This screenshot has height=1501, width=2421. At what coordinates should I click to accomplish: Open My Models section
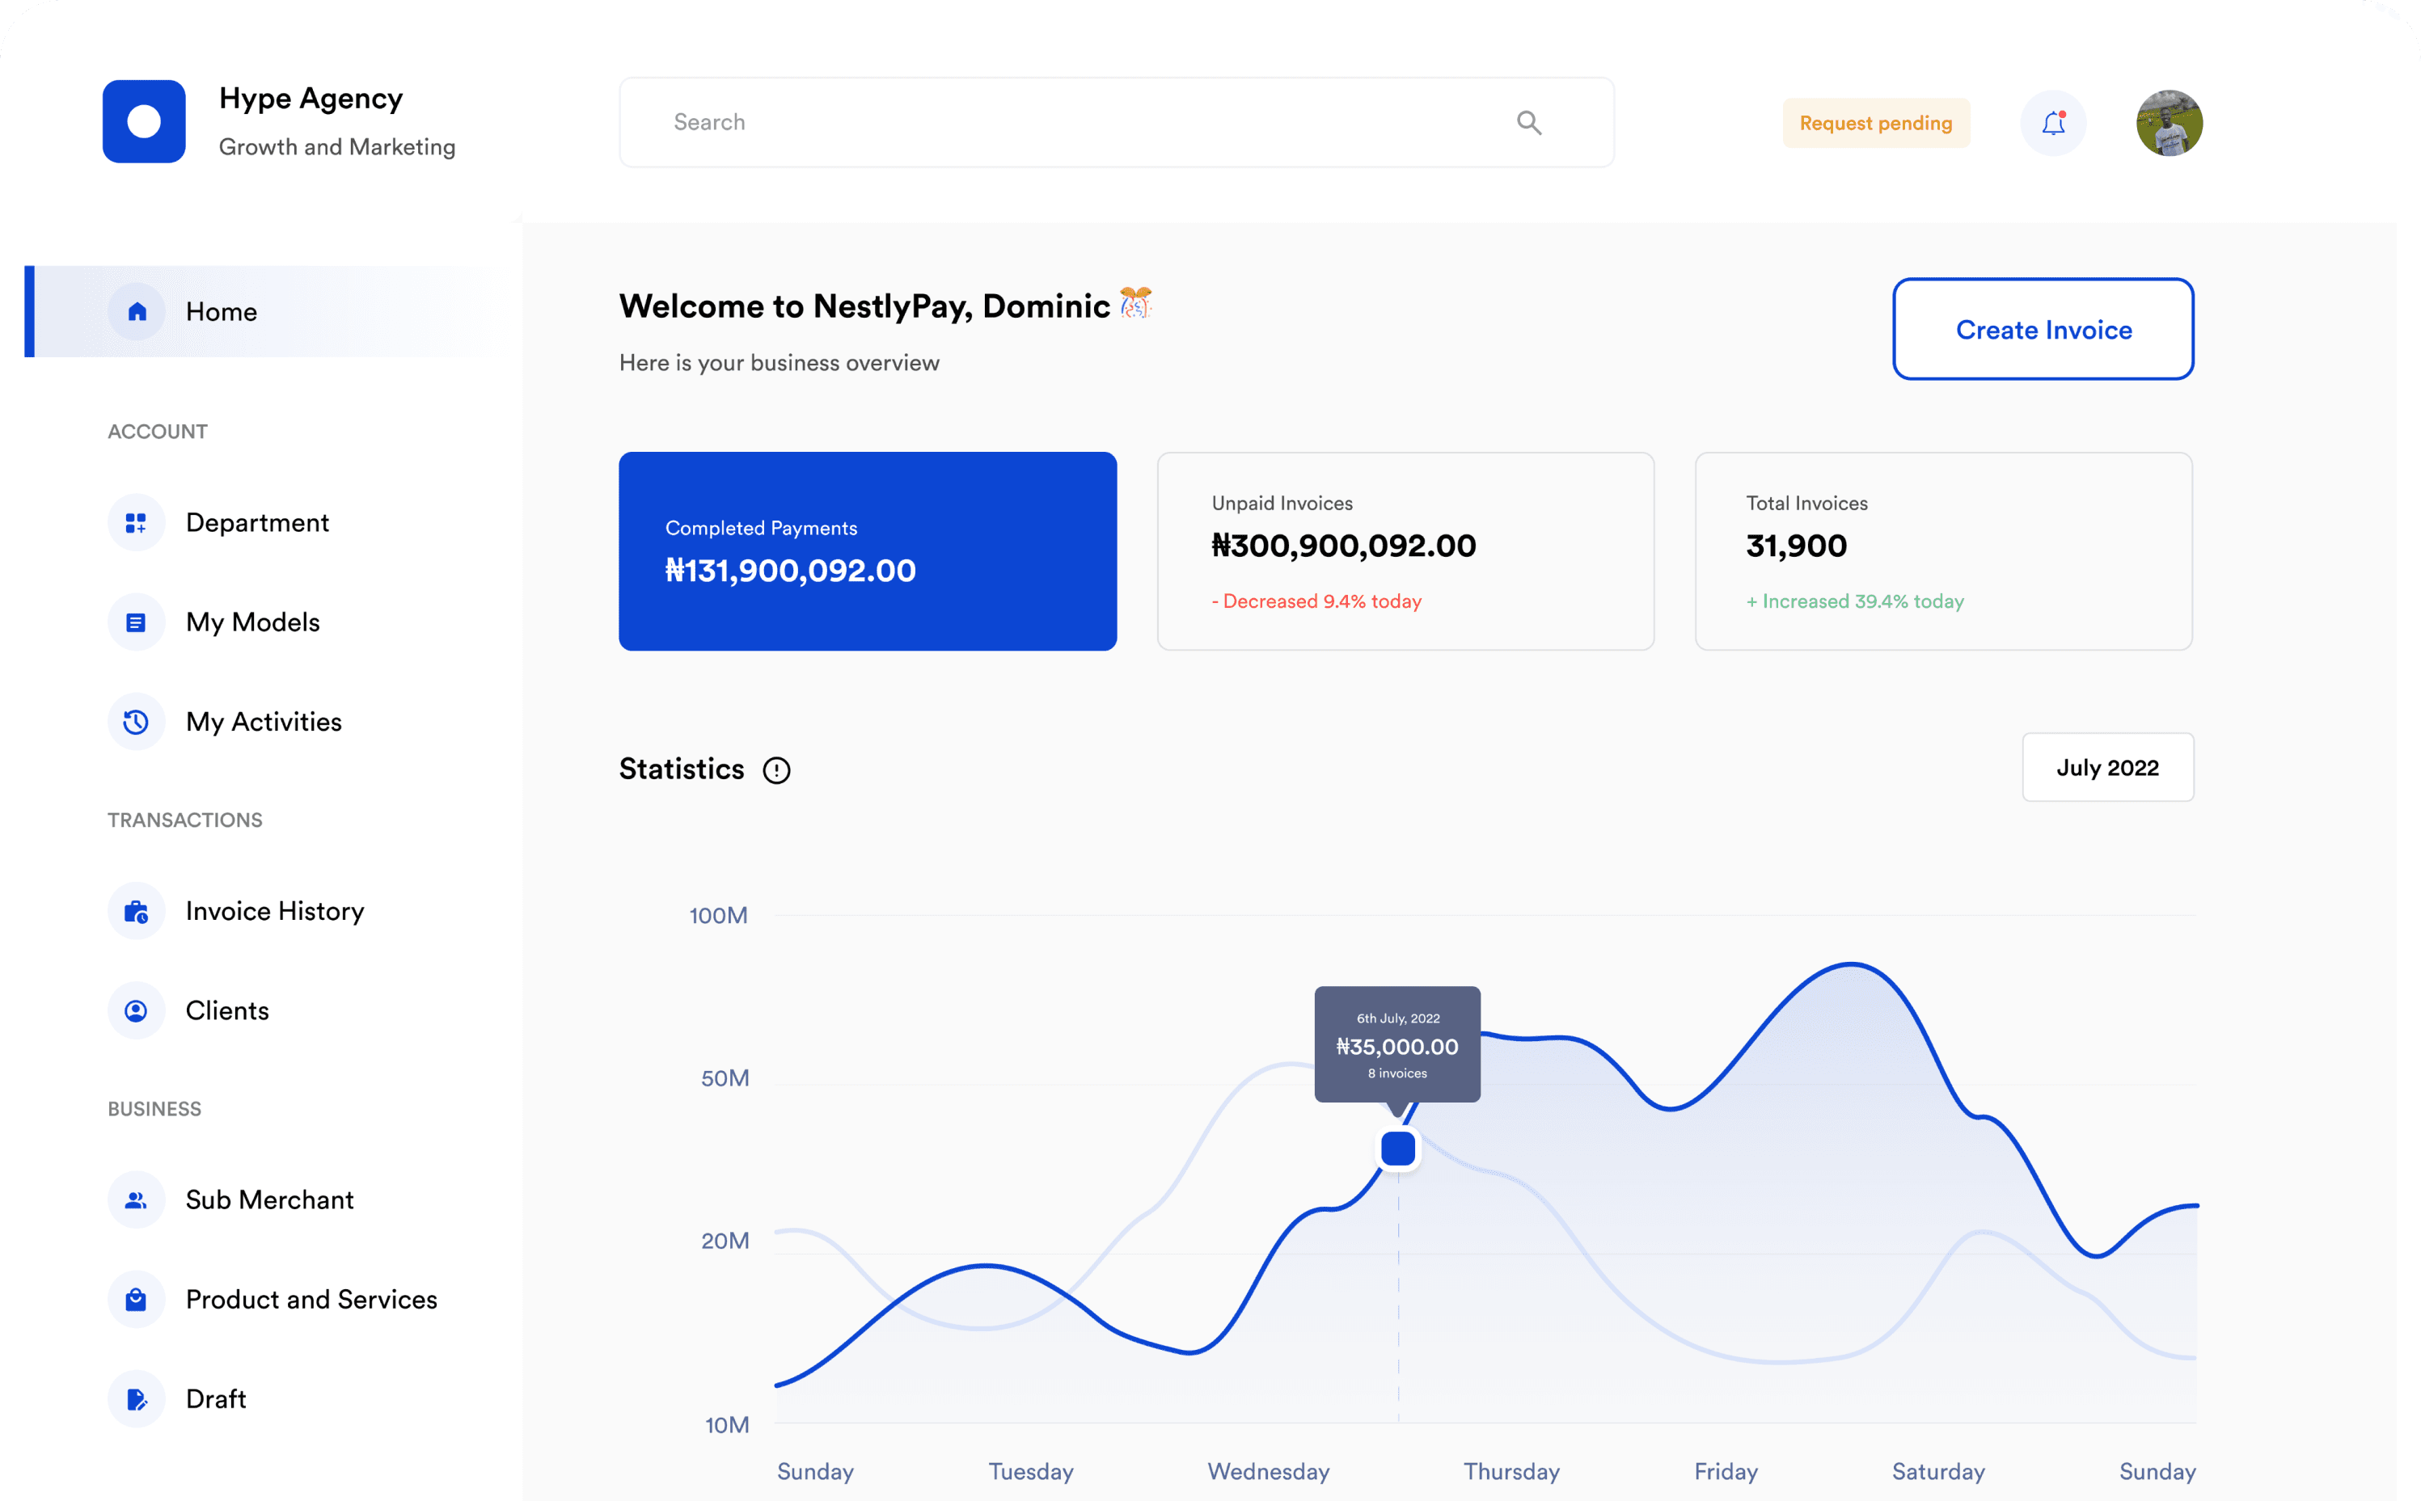click(252, 621)
